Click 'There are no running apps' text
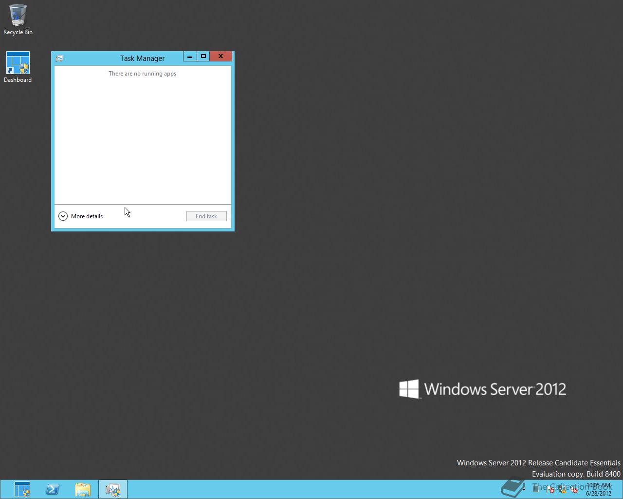The width and height of the screenshot is (623, 499). click(x=142, y=74)
